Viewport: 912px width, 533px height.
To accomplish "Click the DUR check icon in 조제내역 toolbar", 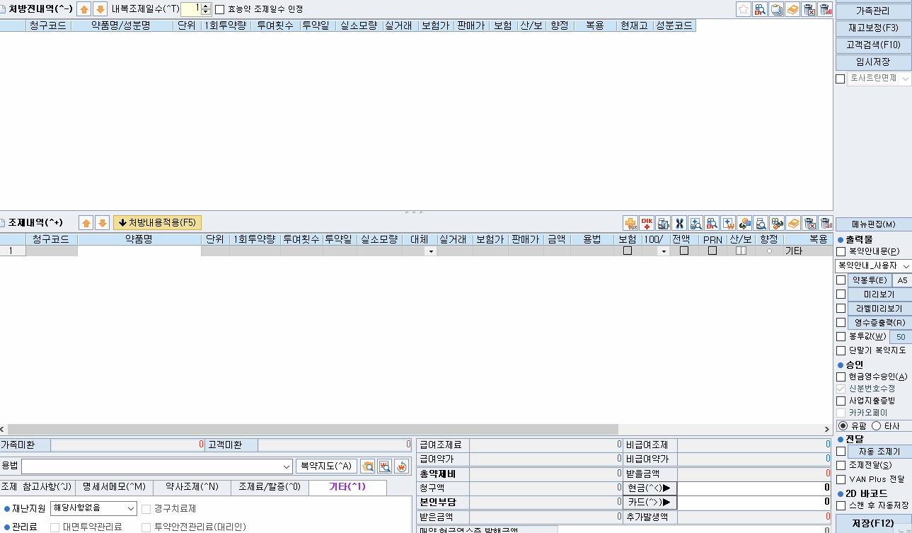I will [x=630, y=223].
